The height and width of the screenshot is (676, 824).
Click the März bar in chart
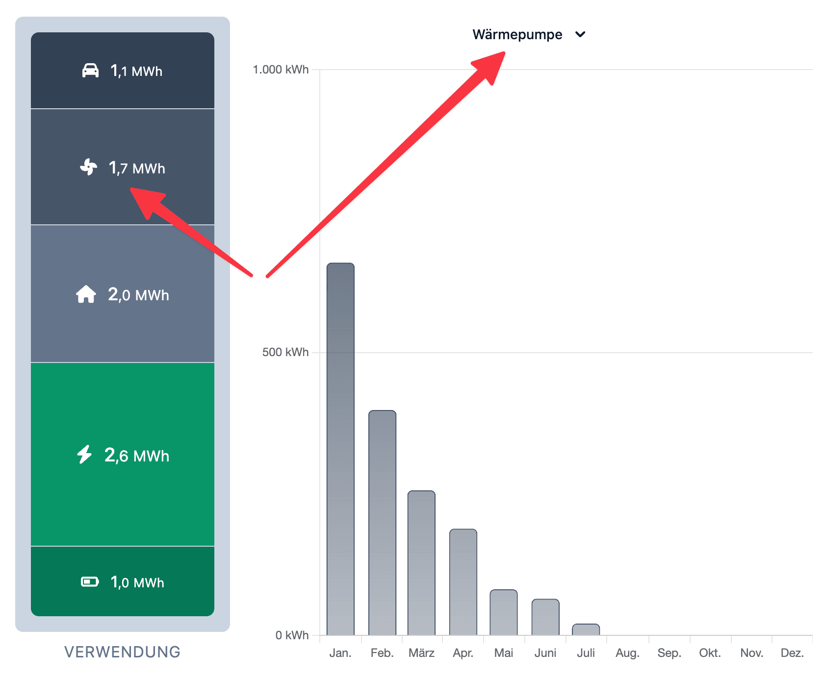pos(421,562)
